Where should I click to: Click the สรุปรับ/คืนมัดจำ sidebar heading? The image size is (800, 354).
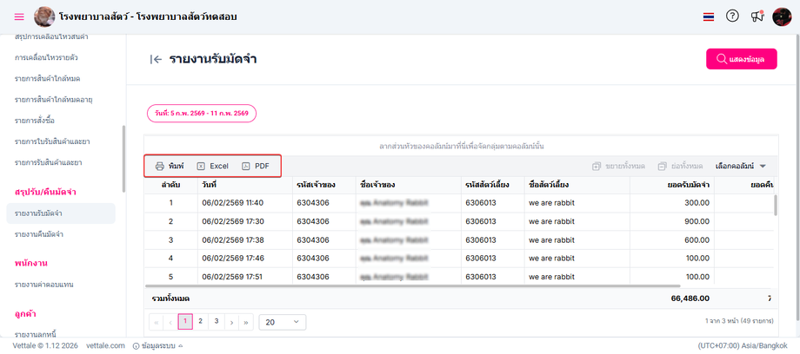(46, 192)
